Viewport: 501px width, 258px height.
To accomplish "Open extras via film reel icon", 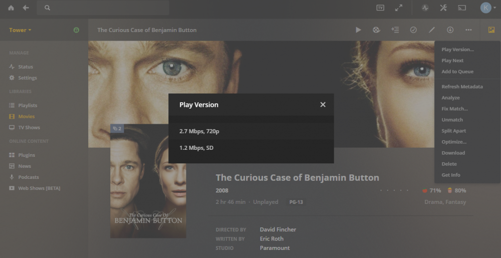I will point(376,30).
